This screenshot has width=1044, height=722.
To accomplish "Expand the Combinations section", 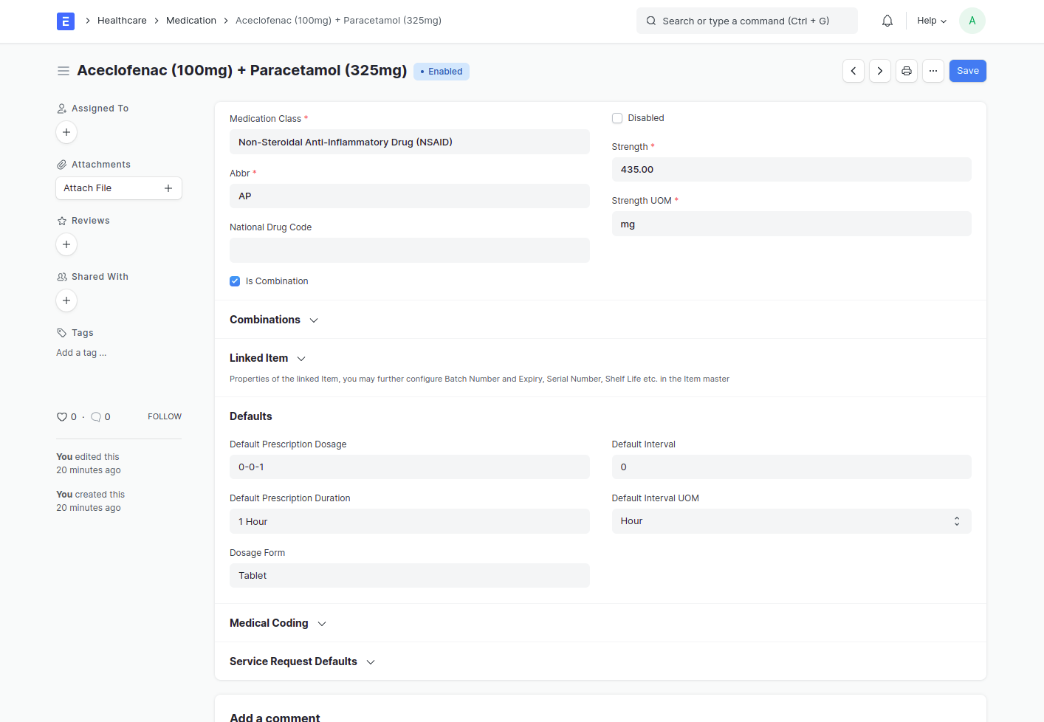I will point(274,320).
